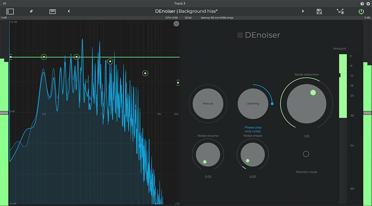The image size is (372, 206).
Task: Toggle the sidebar panel icon
Action: [10, 12]
